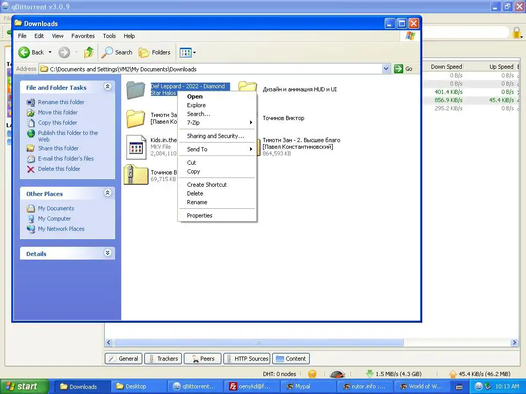Switch to qBittorrent Content tab
This screenshot has width=526, height=394.
pyautogui.click(x=291, y=359)
